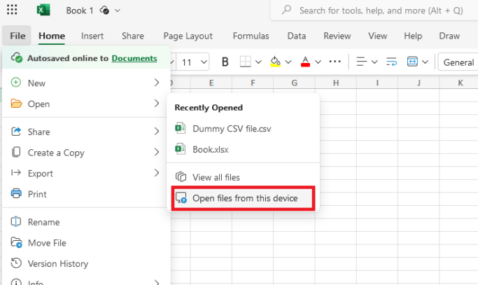
Task: Select Create a Copy menu item
Action: 85,153
